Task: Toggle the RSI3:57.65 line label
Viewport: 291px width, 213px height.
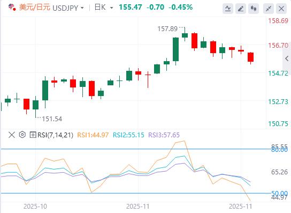Action: tap(164, 135)
